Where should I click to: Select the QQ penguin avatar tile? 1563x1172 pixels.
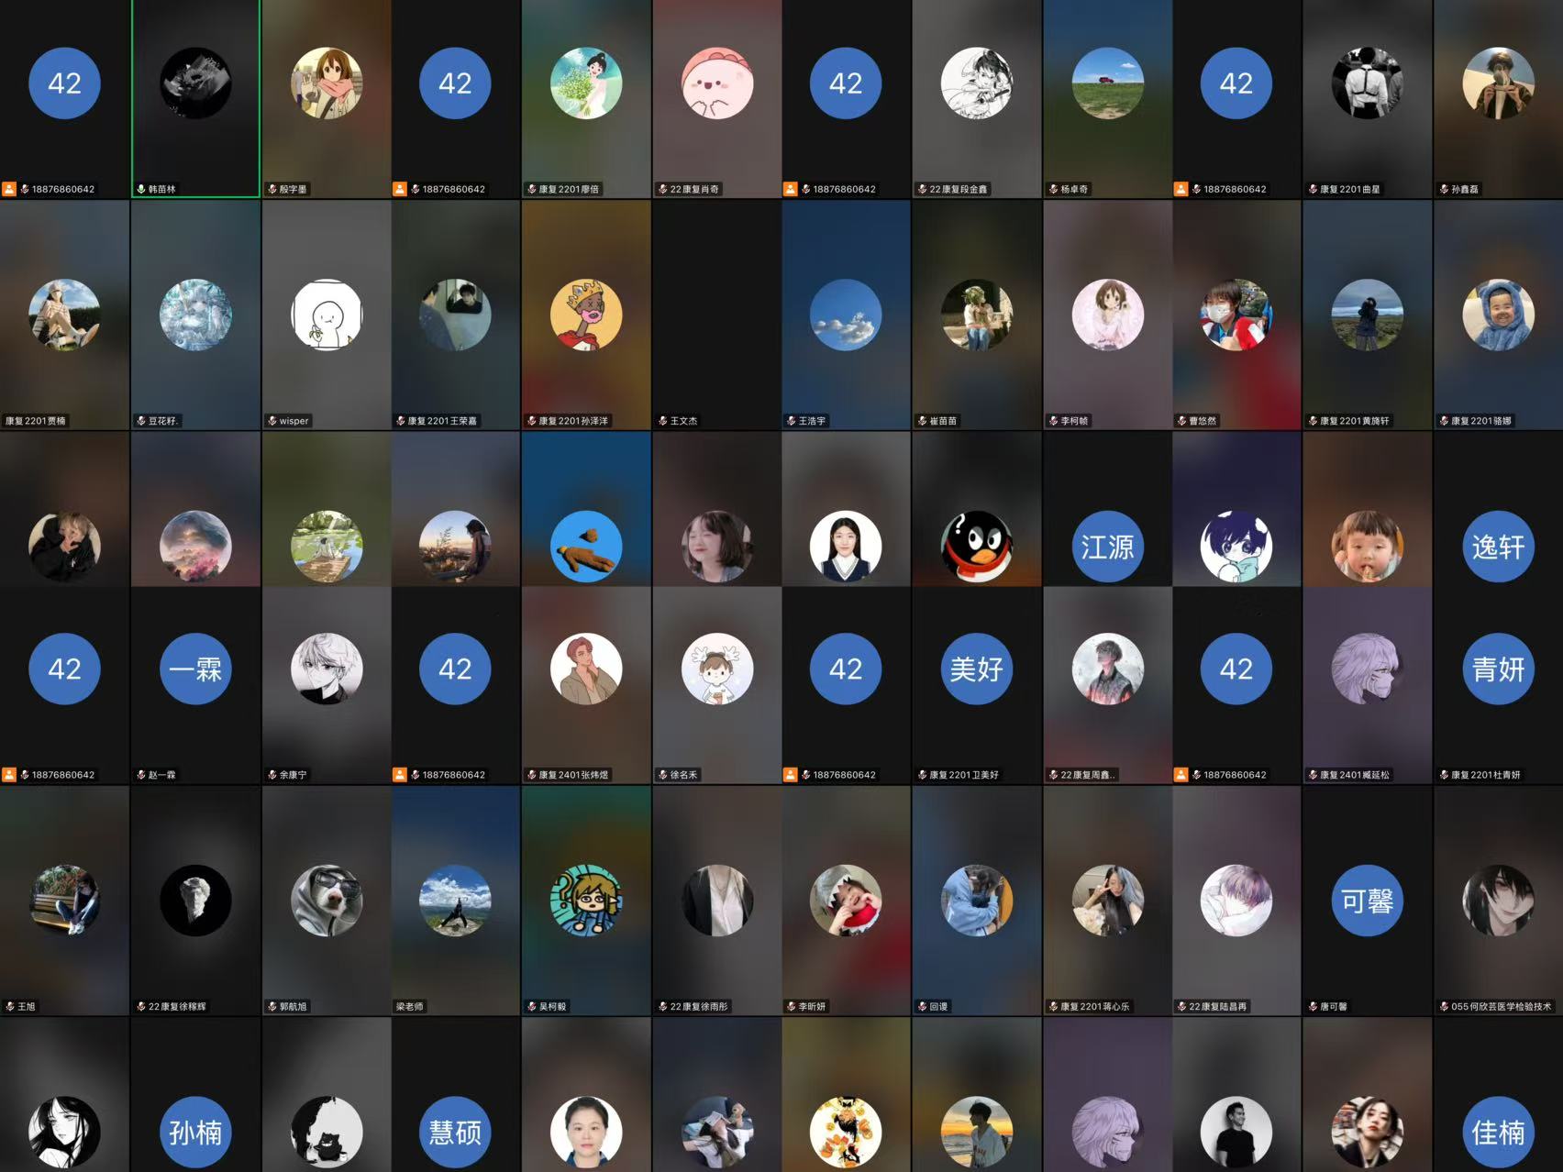tap(977, 547)
